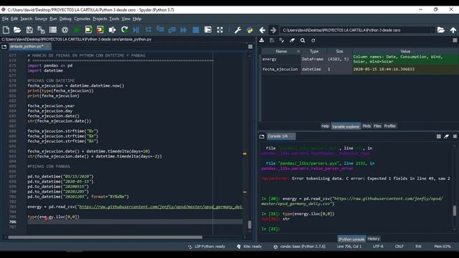Create a new file with the toolbar icon
This screenshot has width=459, height=258.
click(x=6, y=30)
